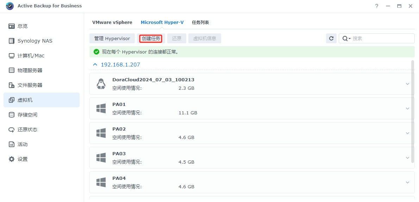Expand details for DoraCloud2024_07_03_100213 VM

pyautogui.click(x=407, y=84)
